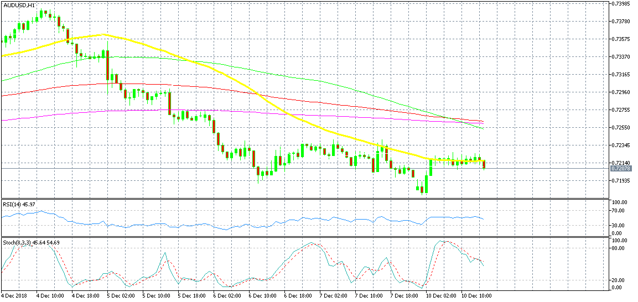Click the 0.72140 price scale value

(x=620, y=163)
